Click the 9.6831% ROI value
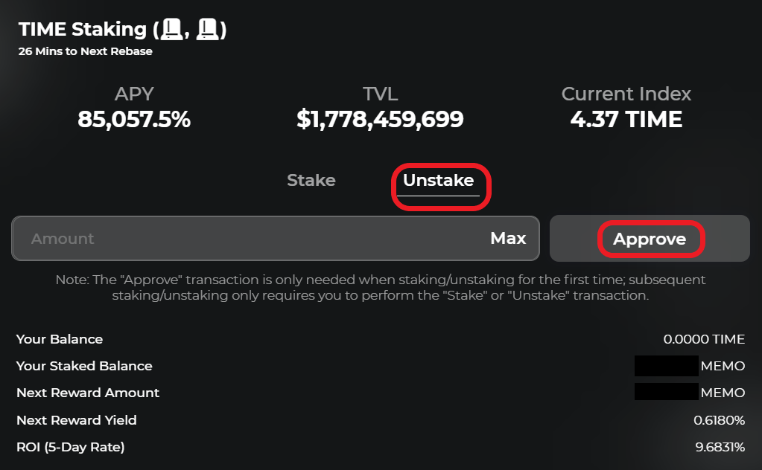Screen dimensions: 762x470 (719, 447)
